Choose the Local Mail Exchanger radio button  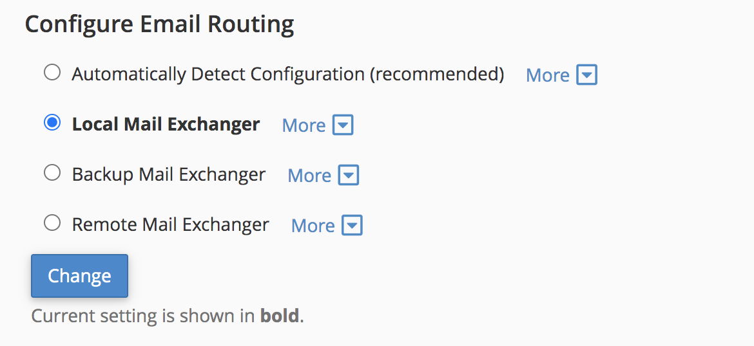[52, 122]
